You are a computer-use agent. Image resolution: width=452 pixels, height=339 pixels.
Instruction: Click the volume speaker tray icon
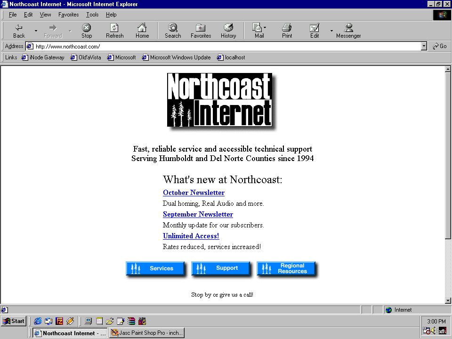click(x=434, y=331)
